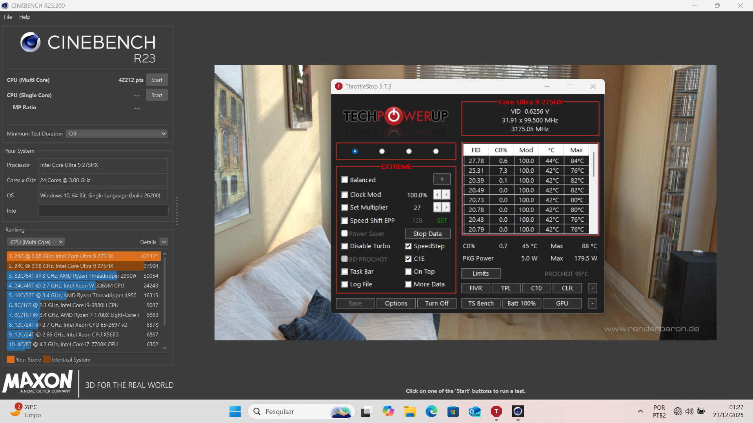Screen dimensions: 753x423
Task: Open Microsoft Edge from the taskbar
Action: point(431,411)
